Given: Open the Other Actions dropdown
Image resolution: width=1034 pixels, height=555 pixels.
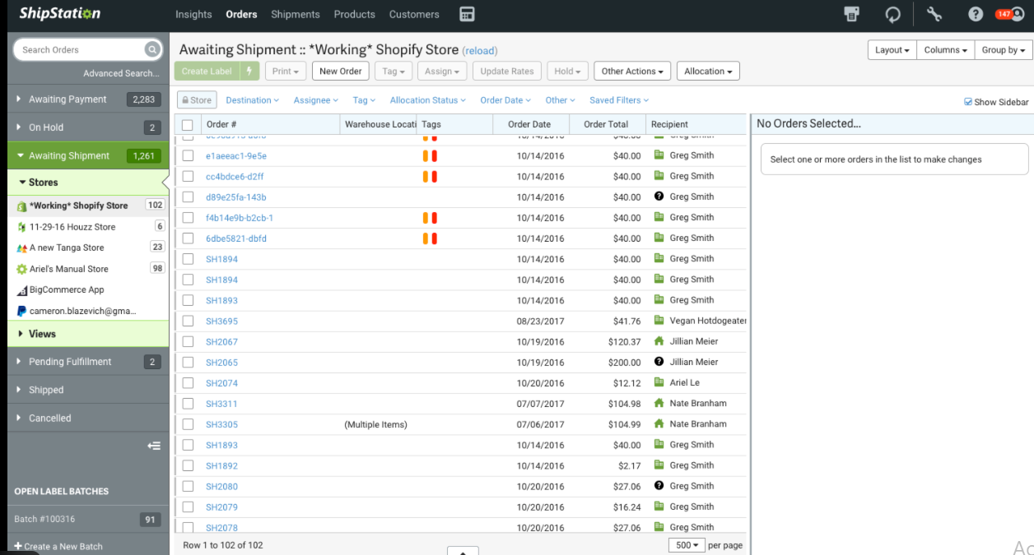Looking at the screenshot, I should [632, 72].
